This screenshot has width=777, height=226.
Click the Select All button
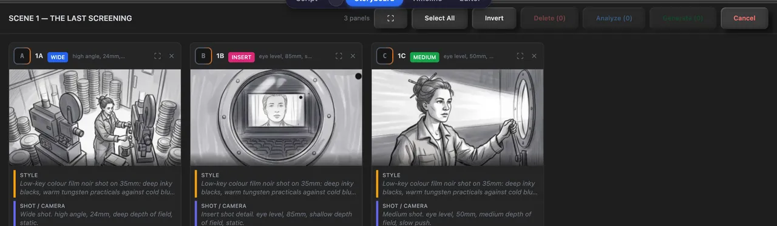pos(439,18)
